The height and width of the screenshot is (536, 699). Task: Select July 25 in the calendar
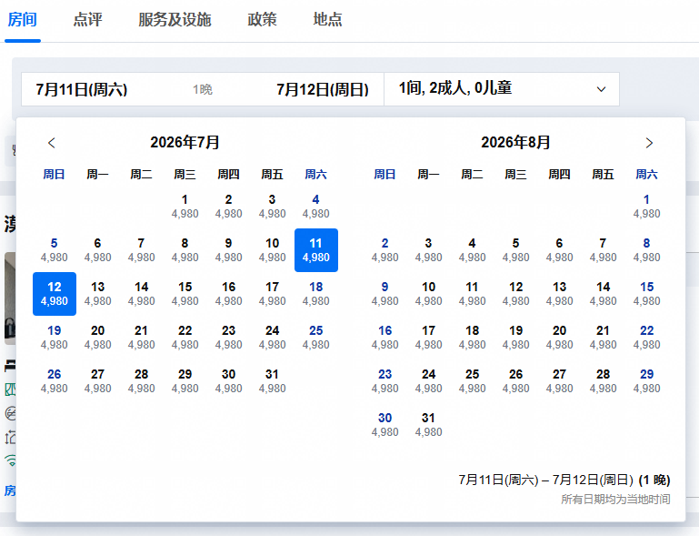[x=315, y=338]
